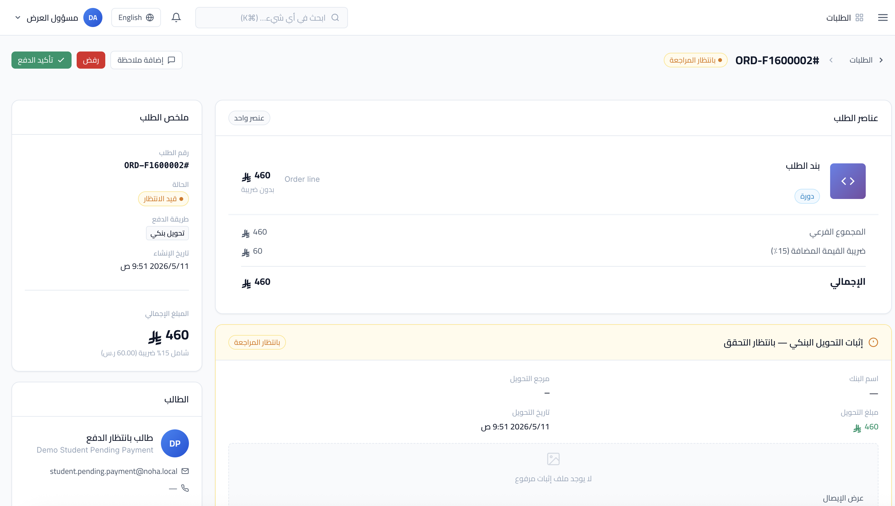
Task: Add a note via إضافة ملاحظة
Action: tap(146, 60)
